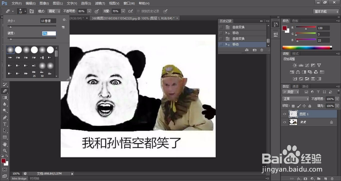Click the opacity pressure control icon
This screenshot has height=181, width=341.
97,11
